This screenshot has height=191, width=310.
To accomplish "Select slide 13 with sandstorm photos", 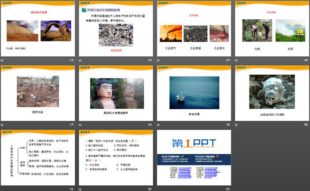I will tap(38, 29).
